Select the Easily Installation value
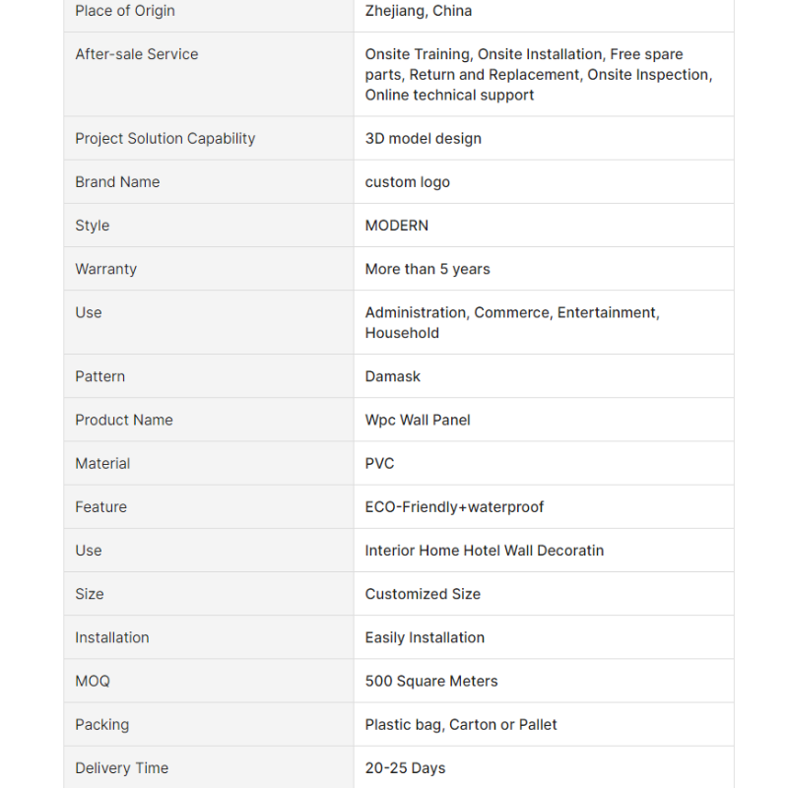This screenshot has width=788, height=788. pyautogui.click(x=425, y=637)
